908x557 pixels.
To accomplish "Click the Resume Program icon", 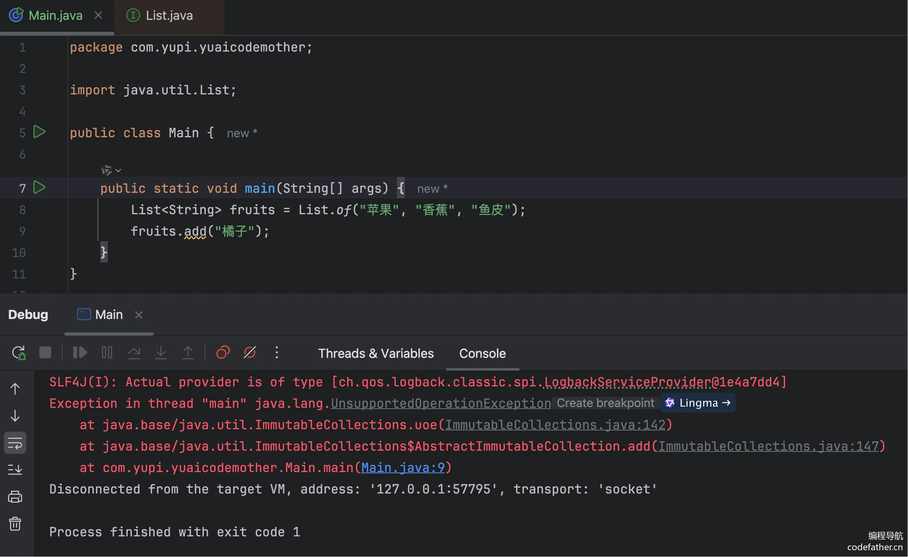I will pyautogui.click(x=80, y=353).
